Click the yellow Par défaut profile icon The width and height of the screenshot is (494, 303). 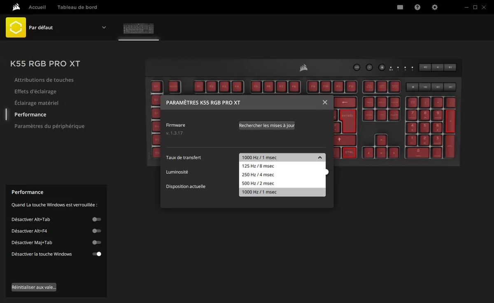16,28
